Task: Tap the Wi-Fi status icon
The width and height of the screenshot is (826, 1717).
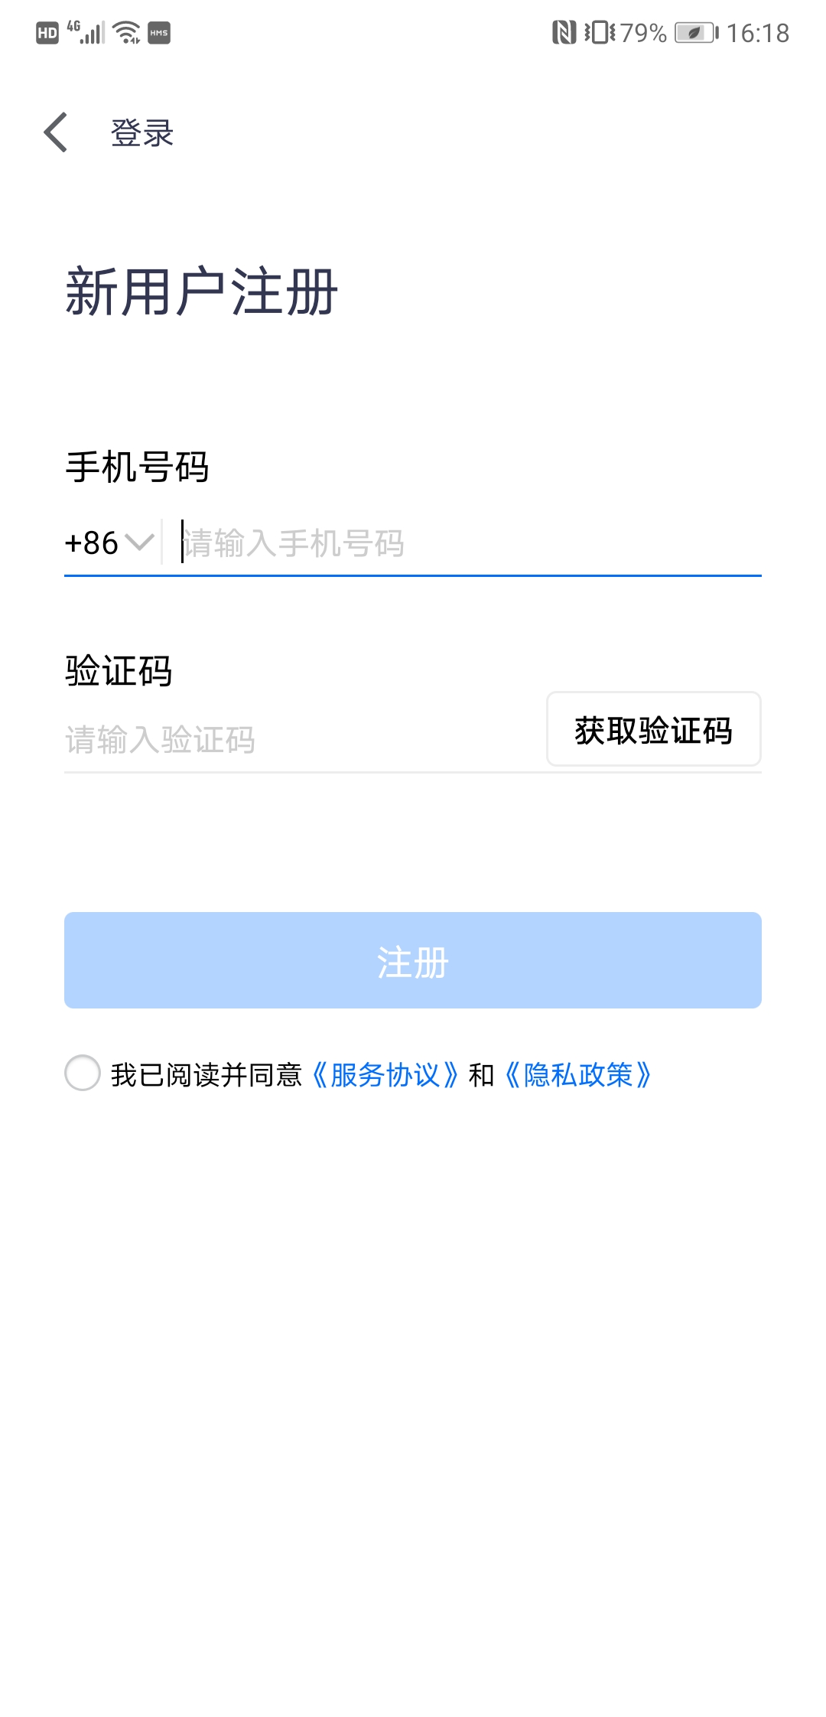Action: tap(126, 32)
